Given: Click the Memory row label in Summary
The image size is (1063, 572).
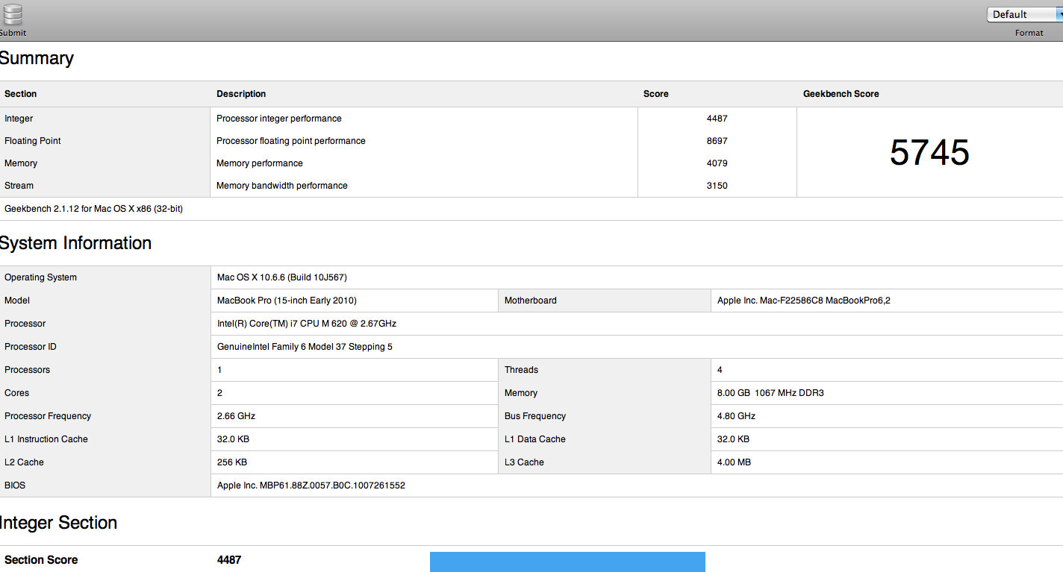Looking at the screenshot, I should (21, 163).
